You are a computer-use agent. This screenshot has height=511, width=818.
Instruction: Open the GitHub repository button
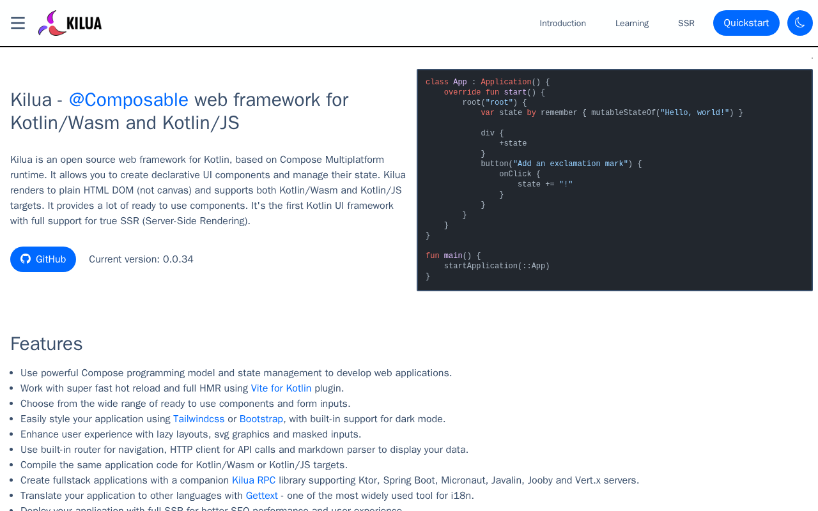coord(43,259)
